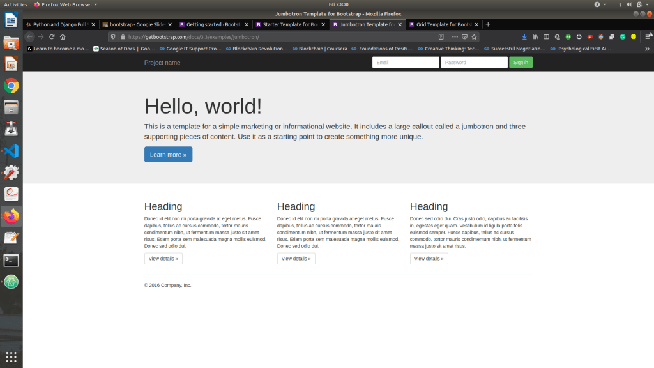Open Firefox hamburger menu
The height and width of the screenshot is (368, 654).
647,37
